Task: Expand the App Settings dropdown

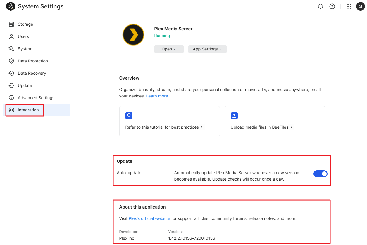Action: click(x=207, y=49)
